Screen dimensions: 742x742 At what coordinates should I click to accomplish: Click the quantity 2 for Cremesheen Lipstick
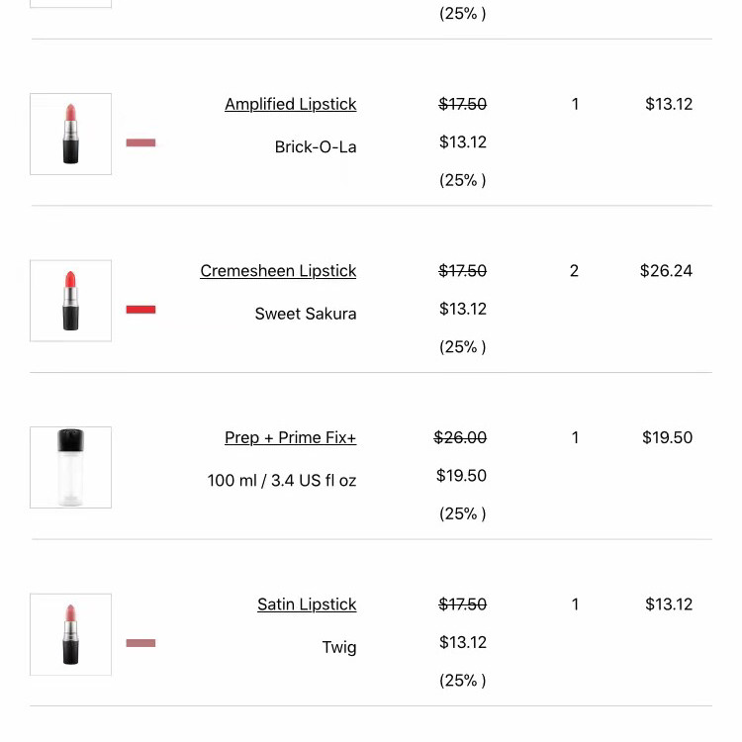574,271
